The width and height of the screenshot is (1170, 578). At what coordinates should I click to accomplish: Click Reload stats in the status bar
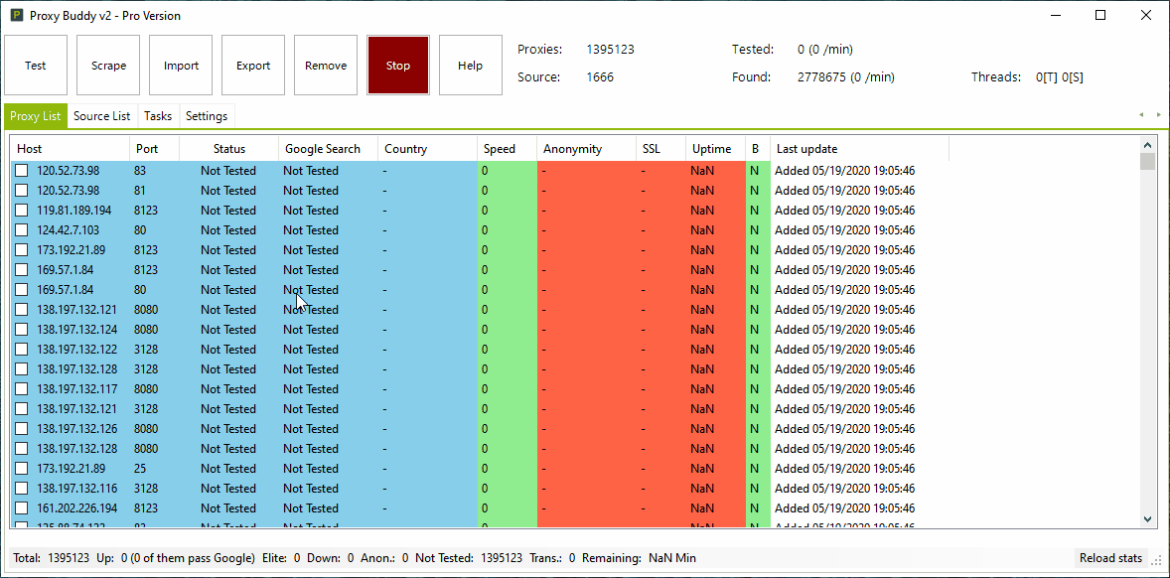click(x=1109, y=558)
